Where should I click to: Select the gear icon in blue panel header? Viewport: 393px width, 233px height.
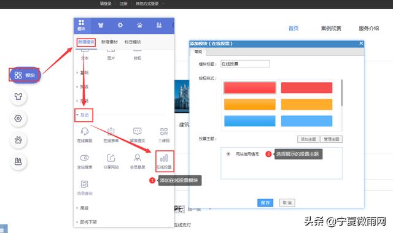(120, 25)
